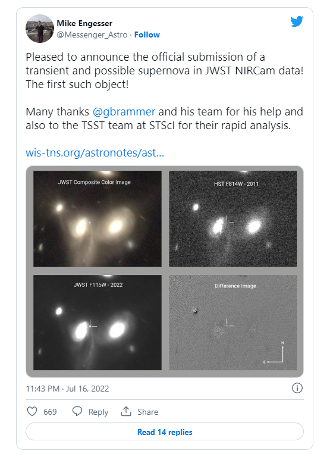
Task: Open the tweet timestamp Jul 16, 2022
Action: click(67, 389)
